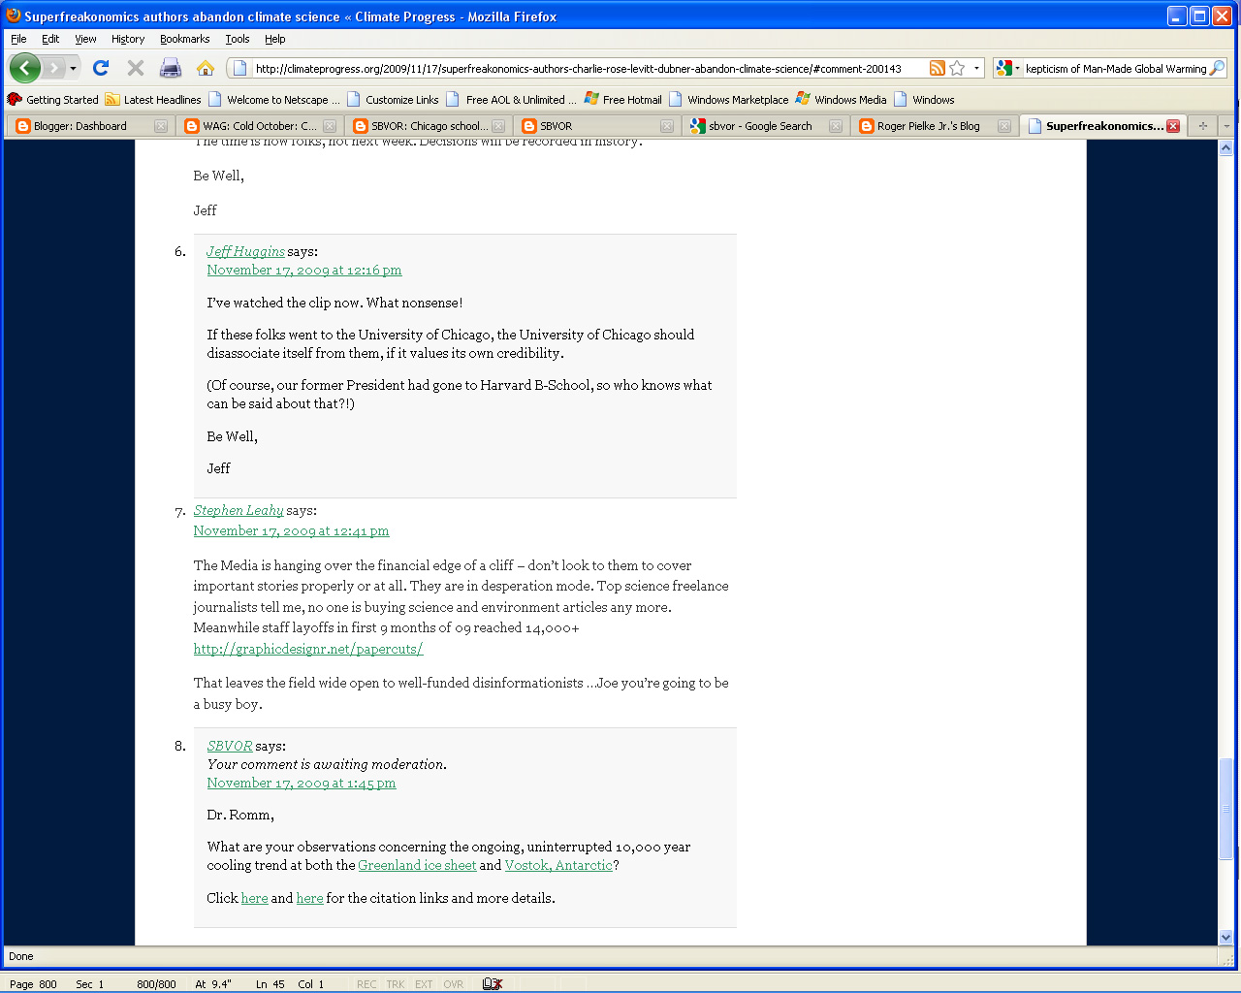Viewport: 1241px width, 993px height.
Task: Open the Windows Marketplace bookmark
Action: coord(729,99)
